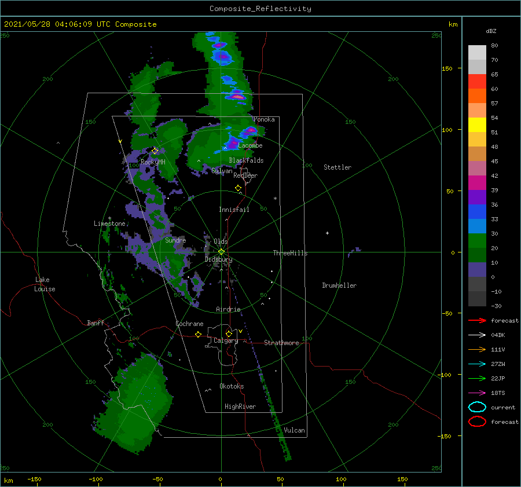Screen dimensions: 521x487
Task: Click the Stettler city label
Action: coord(337,167)
